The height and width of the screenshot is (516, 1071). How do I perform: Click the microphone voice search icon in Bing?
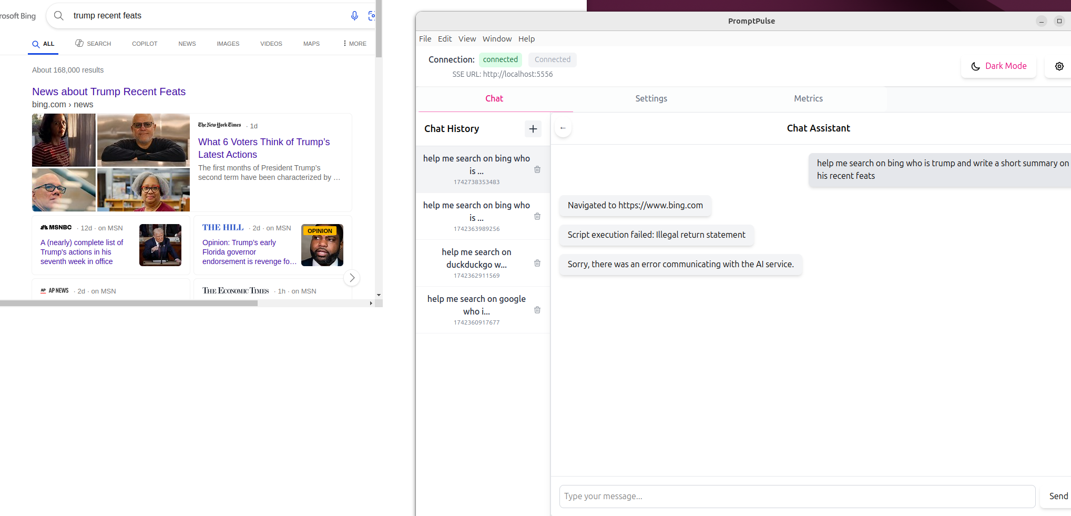[354, 16]
